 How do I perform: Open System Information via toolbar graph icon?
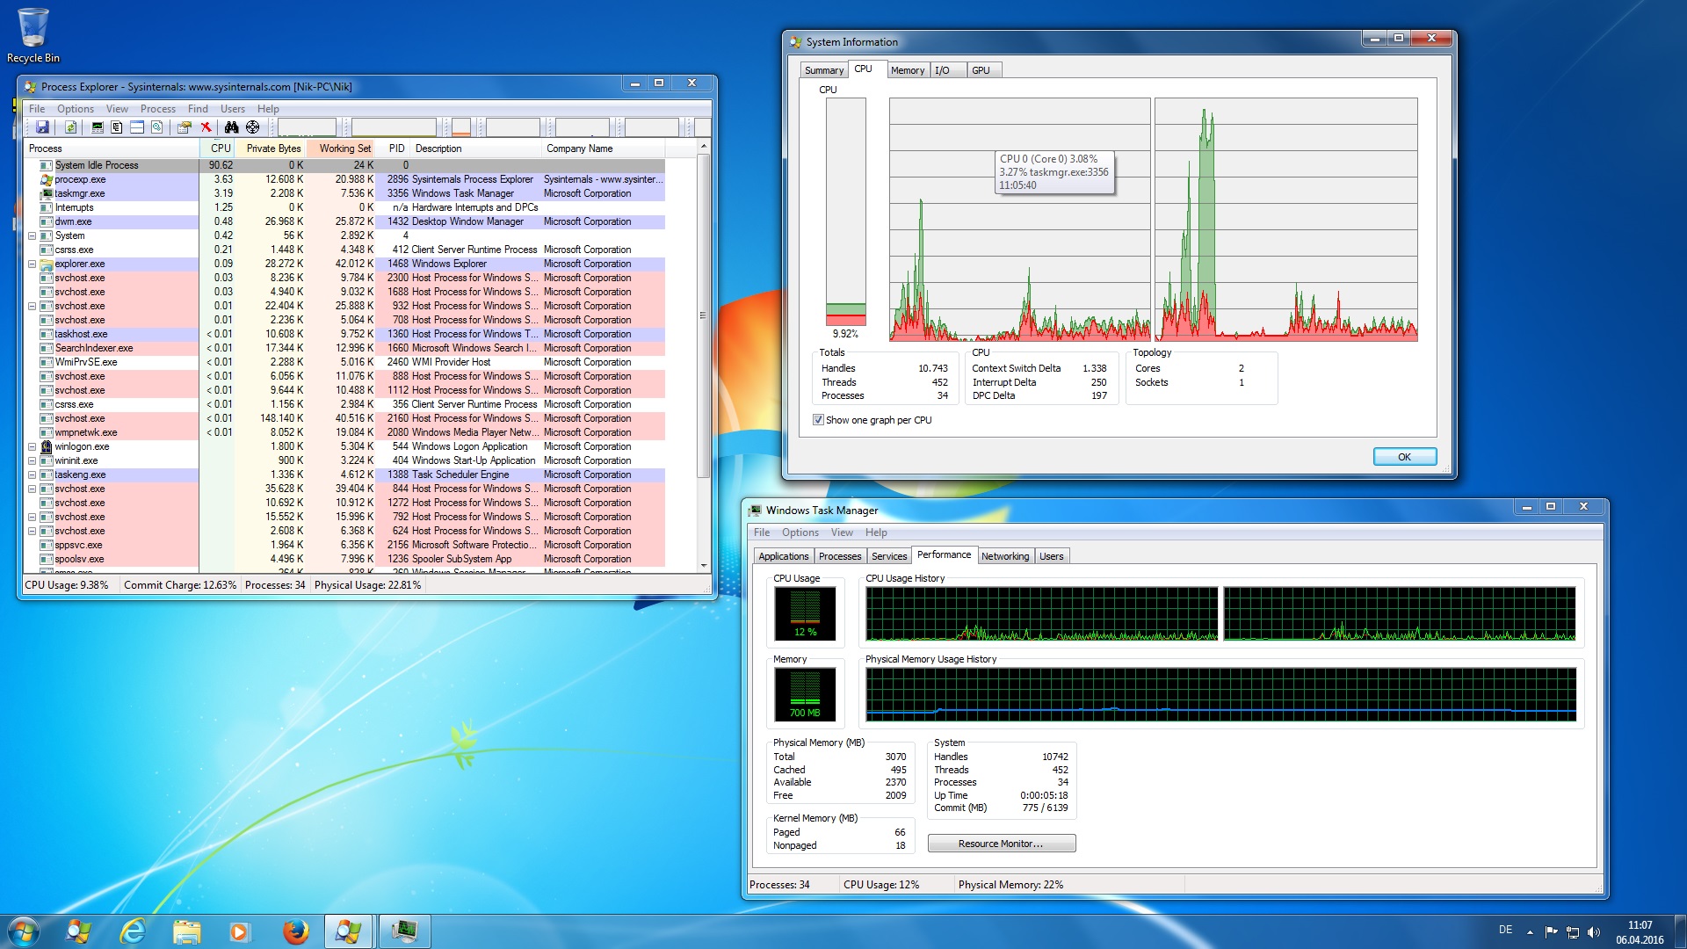coord(98,127)
